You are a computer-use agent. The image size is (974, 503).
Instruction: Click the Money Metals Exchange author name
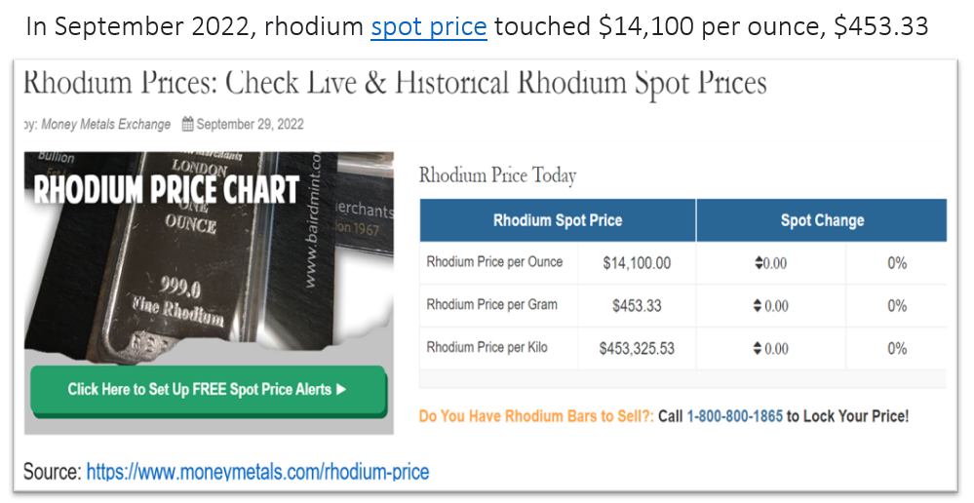point(105,124)
